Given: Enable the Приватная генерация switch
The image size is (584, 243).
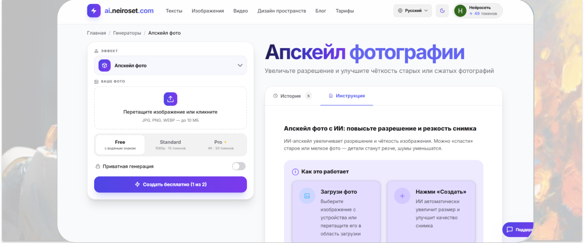Looking at the screenshot, I should coord(239,166).
